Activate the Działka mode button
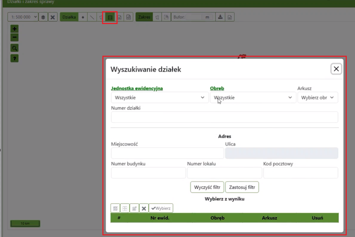 (69, 17)
